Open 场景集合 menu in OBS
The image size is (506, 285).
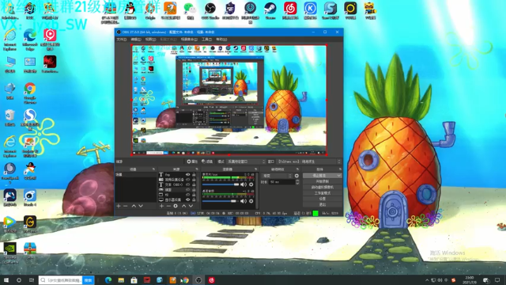(x=189, y=39)
